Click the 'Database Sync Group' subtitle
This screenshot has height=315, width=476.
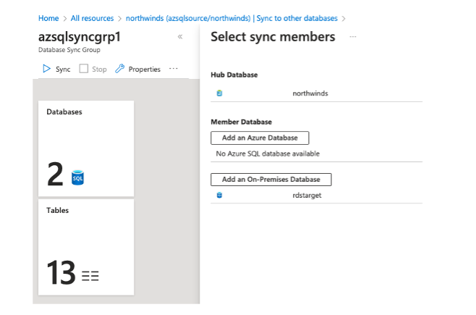coord(69,50)
